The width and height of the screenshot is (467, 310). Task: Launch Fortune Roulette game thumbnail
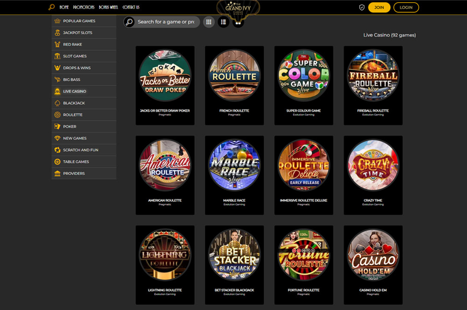click(304, 255)
